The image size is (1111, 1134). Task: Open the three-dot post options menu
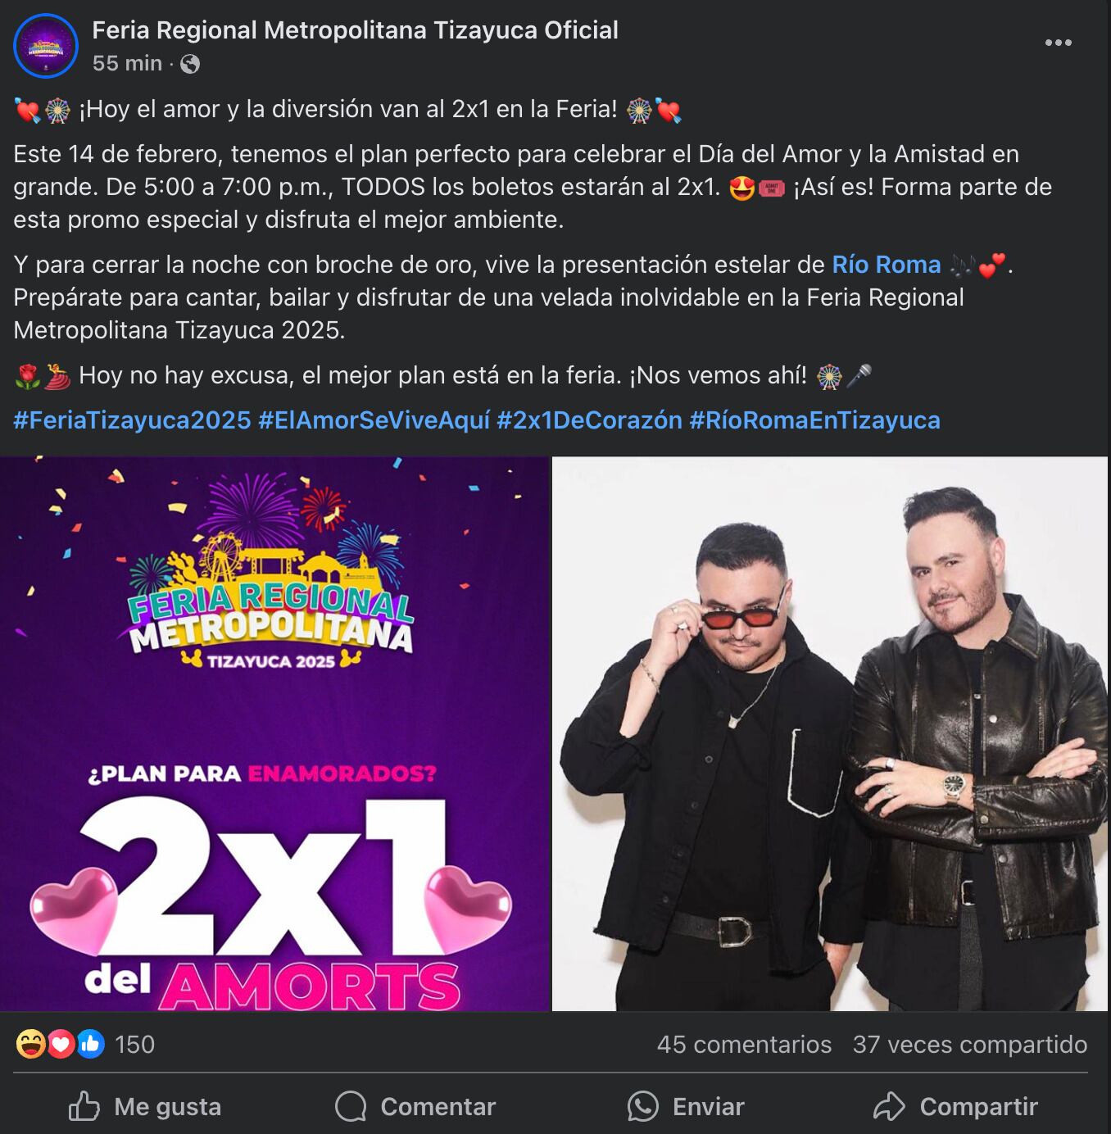click(1058, 43)
